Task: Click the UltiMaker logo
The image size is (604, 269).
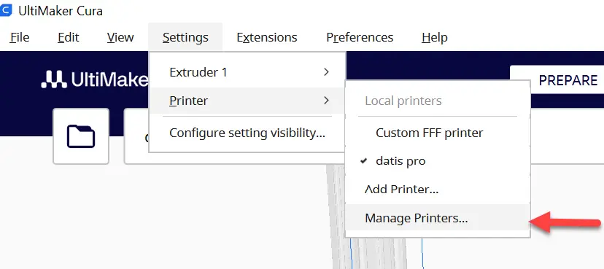Action: 95,79
